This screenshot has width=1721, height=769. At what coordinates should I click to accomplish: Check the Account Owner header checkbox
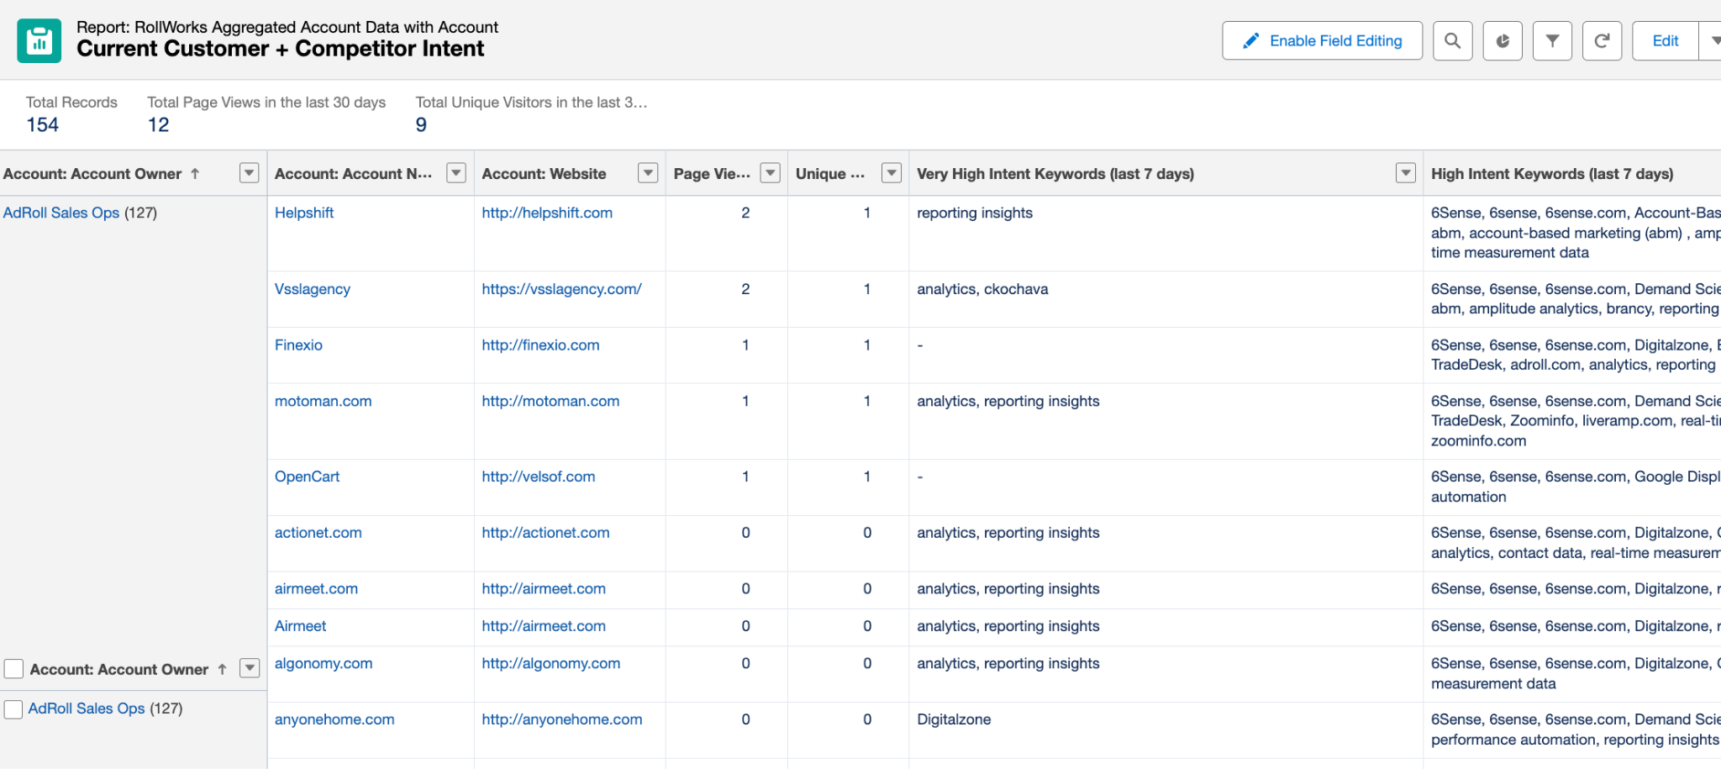tap(13, 669)
